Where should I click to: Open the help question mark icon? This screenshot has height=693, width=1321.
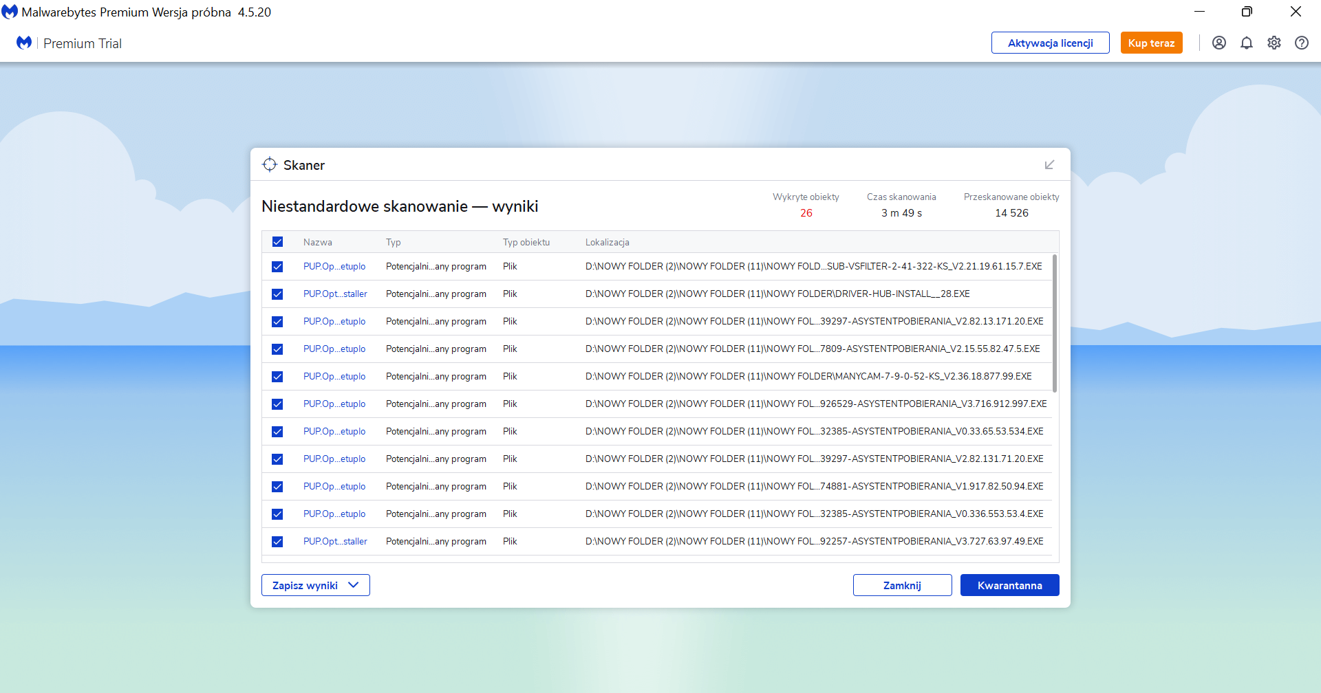coord(1301,43)
